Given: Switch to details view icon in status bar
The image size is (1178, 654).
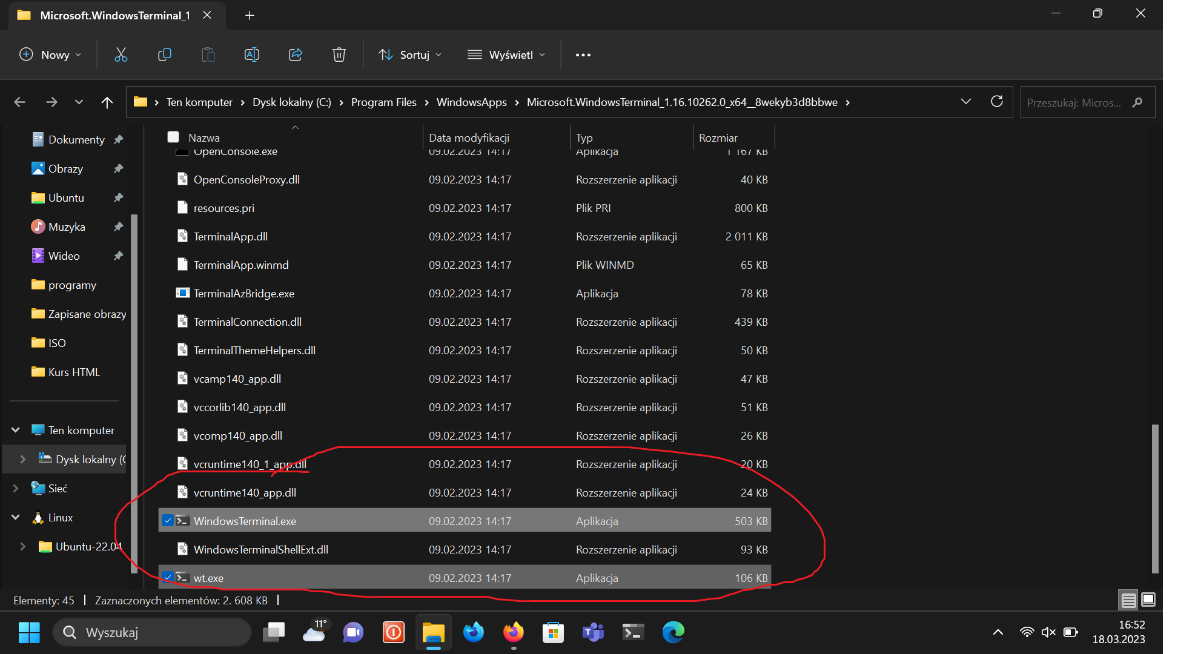Looking at the screenshot, I should click(1128, 600).
